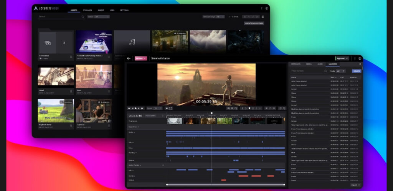This screenshot has height=191, width=393.
Task: Switch to the Metadata tab
Action: click(296, 64)
